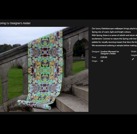Click the rolled wallpaper end on the steps
Screen dimensions: 137x134
[50, 108]
